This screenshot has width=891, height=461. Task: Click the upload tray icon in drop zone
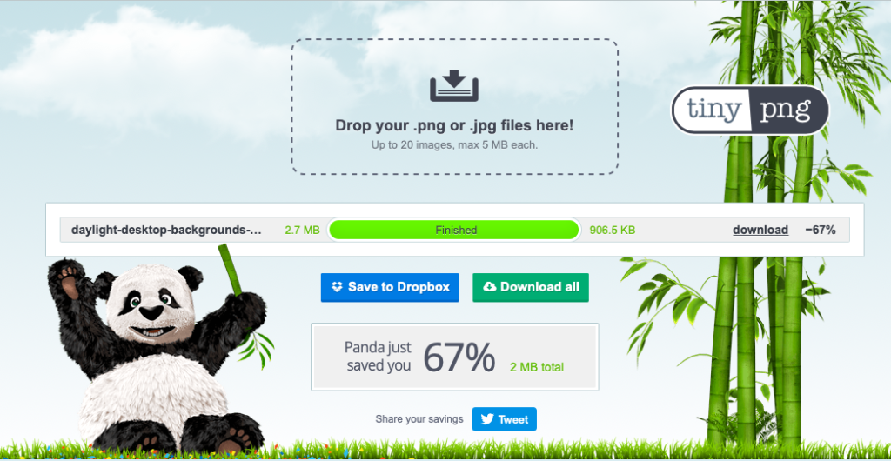pyautogui.click(x=454, y=86)
